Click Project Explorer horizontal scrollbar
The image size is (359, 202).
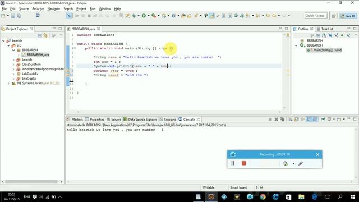click(x=31, y=182)
